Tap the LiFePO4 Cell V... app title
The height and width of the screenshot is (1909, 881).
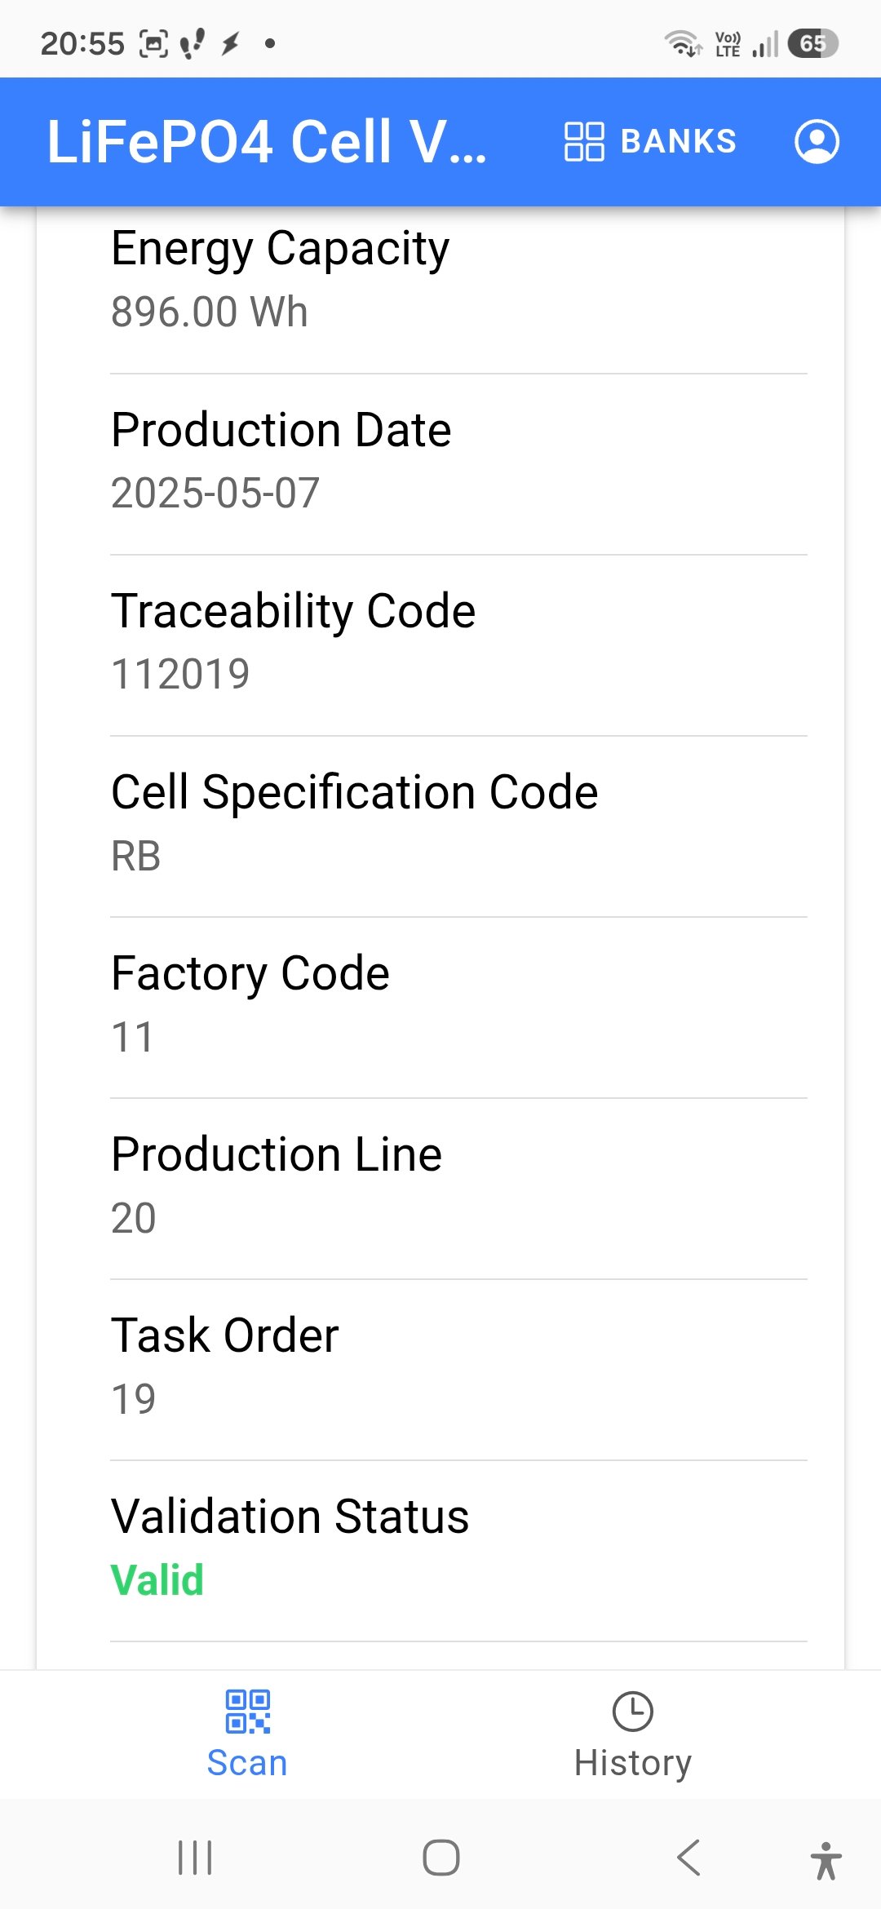267,141
